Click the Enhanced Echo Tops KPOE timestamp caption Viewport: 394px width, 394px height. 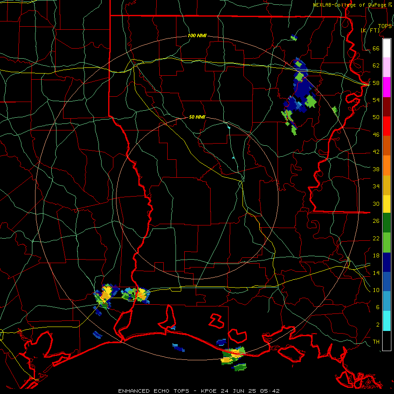199,391
